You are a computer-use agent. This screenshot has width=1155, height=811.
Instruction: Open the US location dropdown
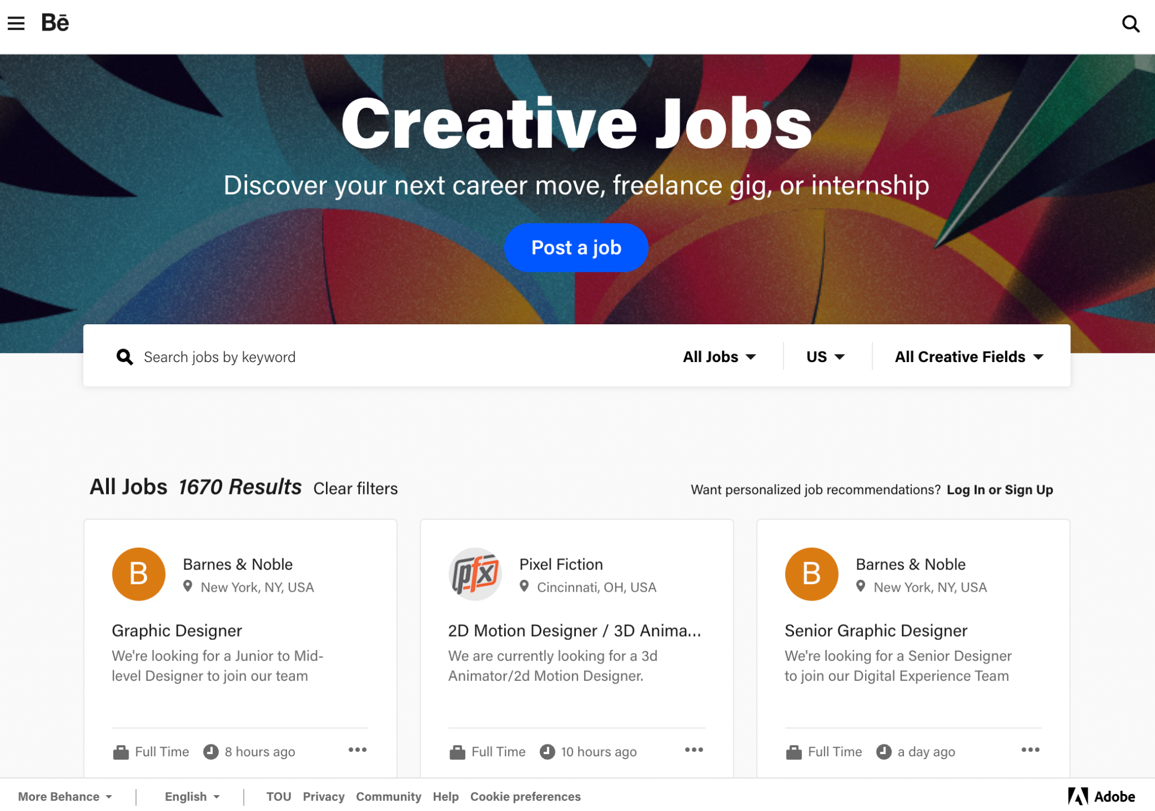(x=825, y=356)
